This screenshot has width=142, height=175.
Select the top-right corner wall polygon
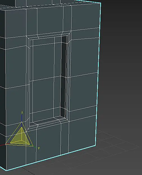tap(86, 17)
